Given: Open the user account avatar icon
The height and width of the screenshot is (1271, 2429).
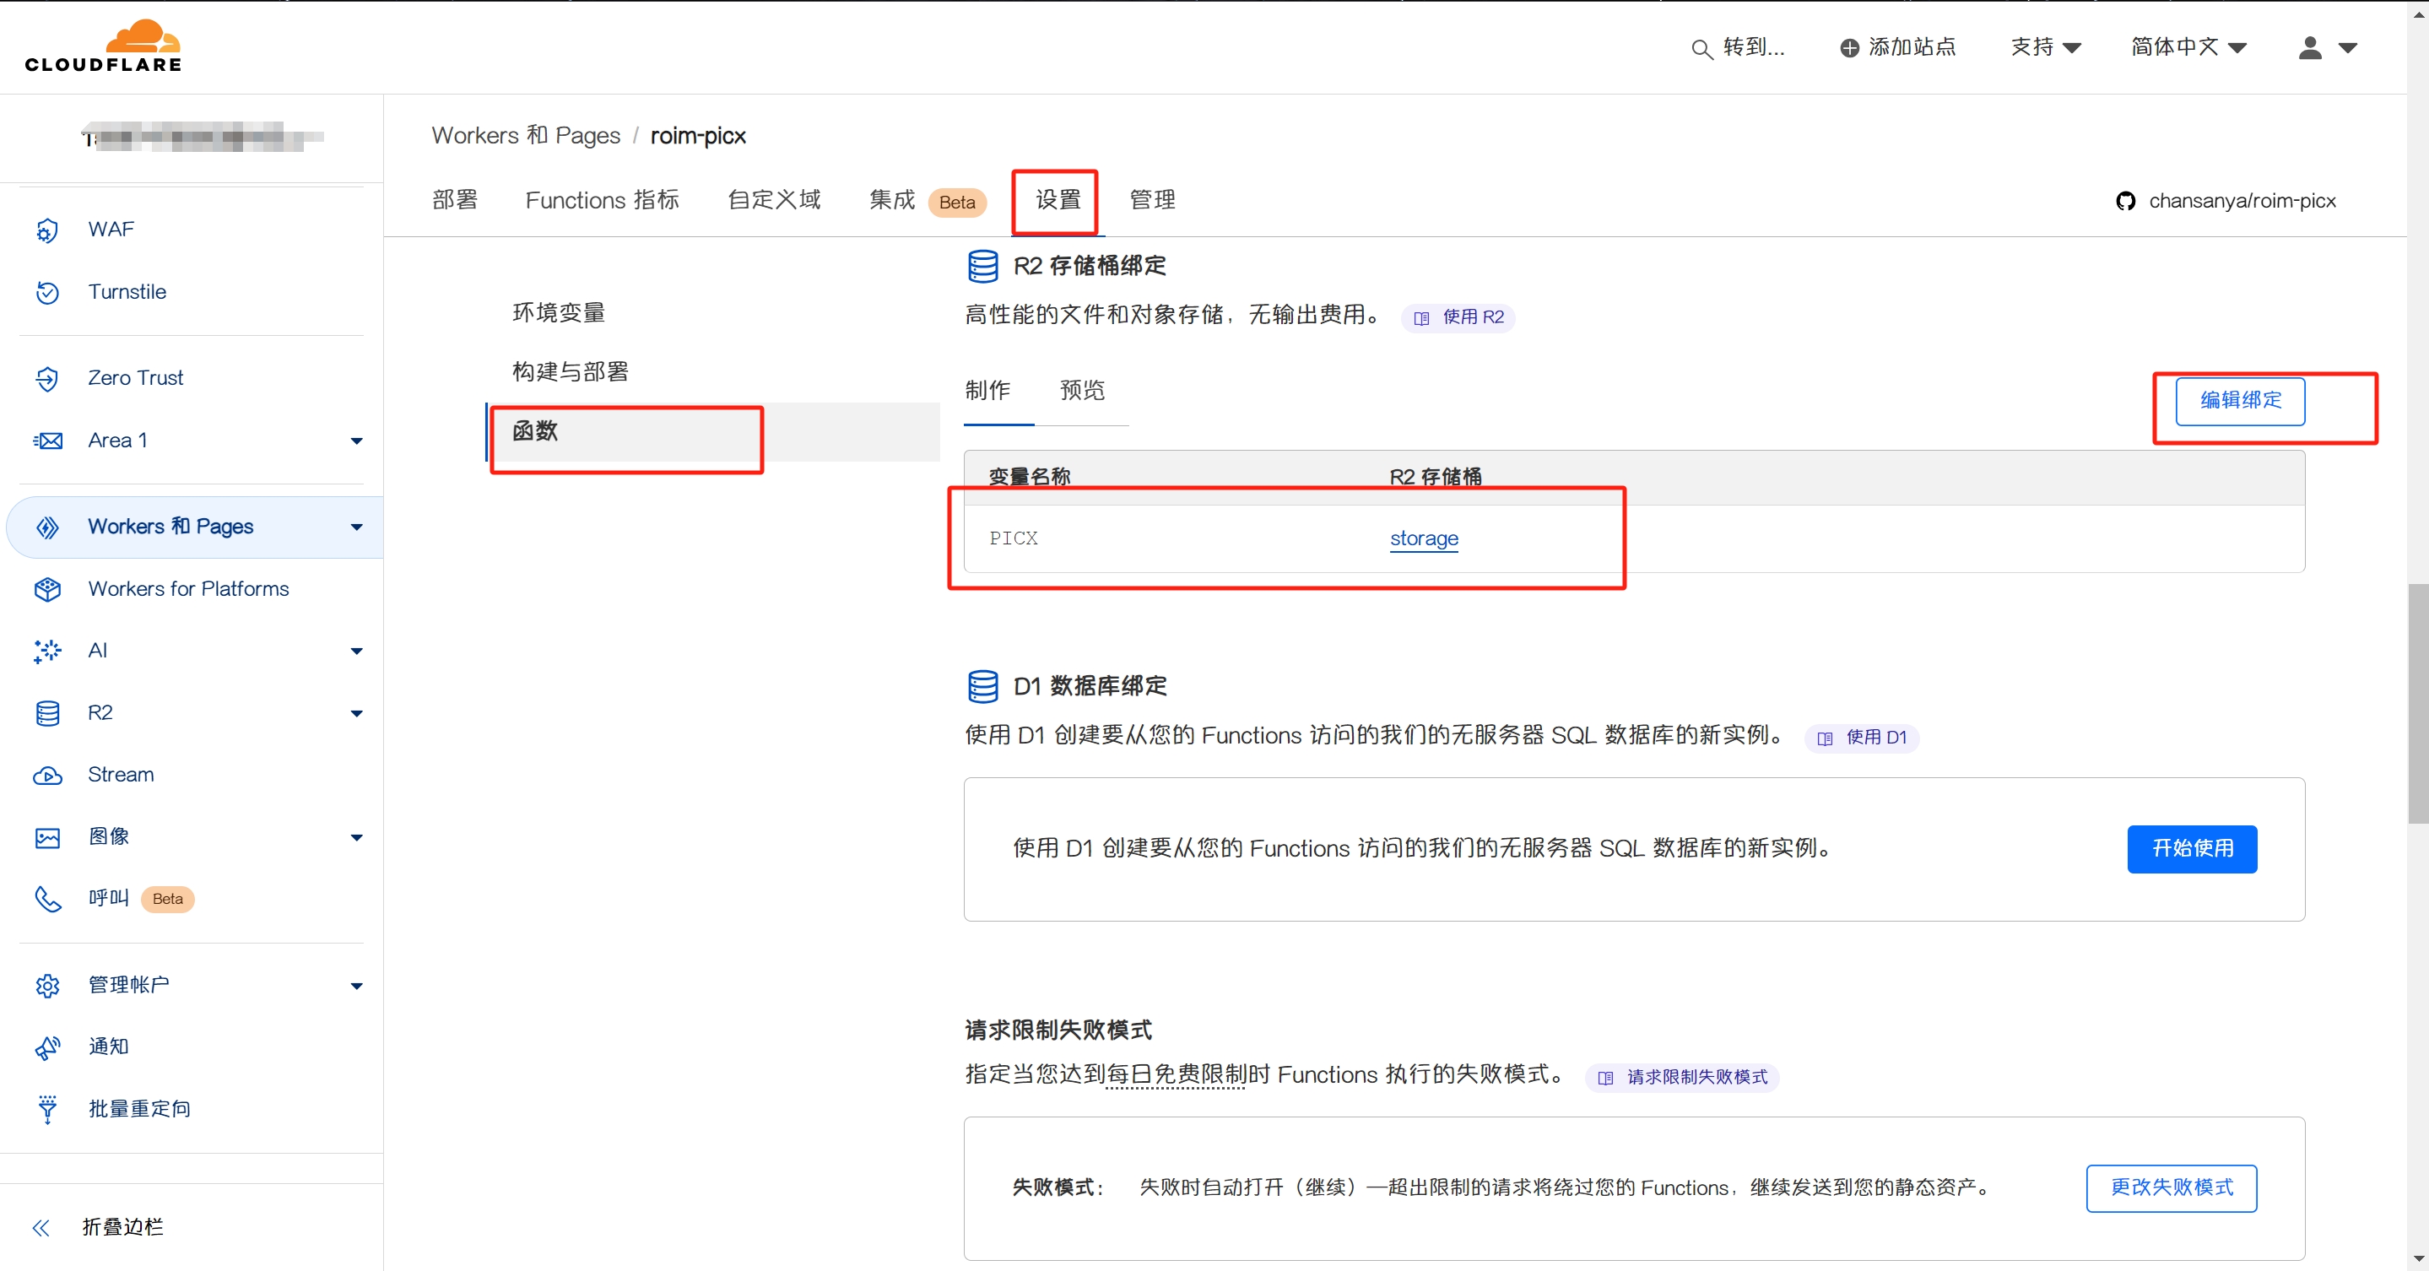Looking at the screenshot, I should tap(2310, 47).
